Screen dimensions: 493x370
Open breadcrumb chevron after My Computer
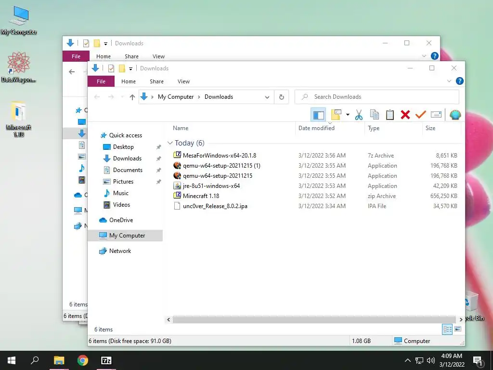[199, 97]
